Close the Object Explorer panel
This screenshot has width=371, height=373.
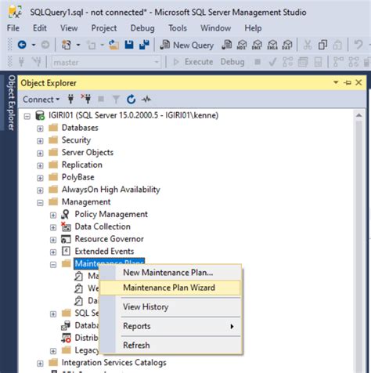358,82
